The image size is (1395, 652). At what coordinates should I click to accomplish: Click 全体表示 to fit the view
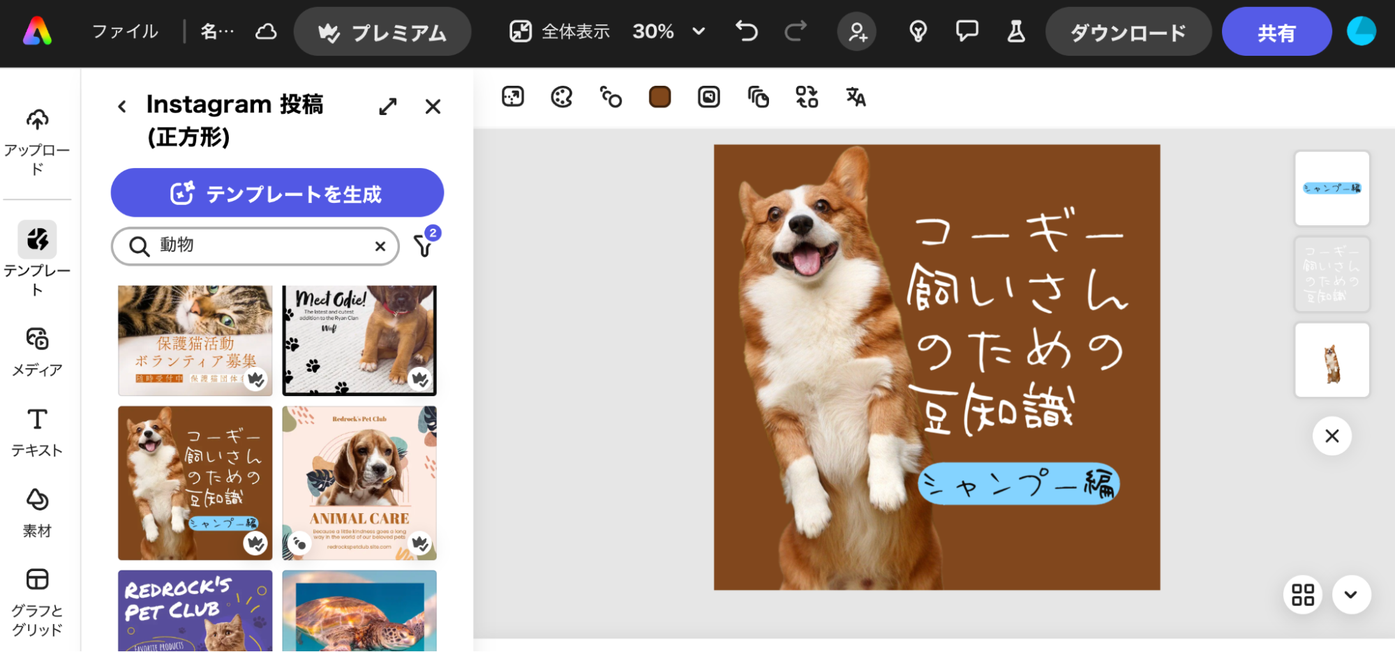(558, 31)
